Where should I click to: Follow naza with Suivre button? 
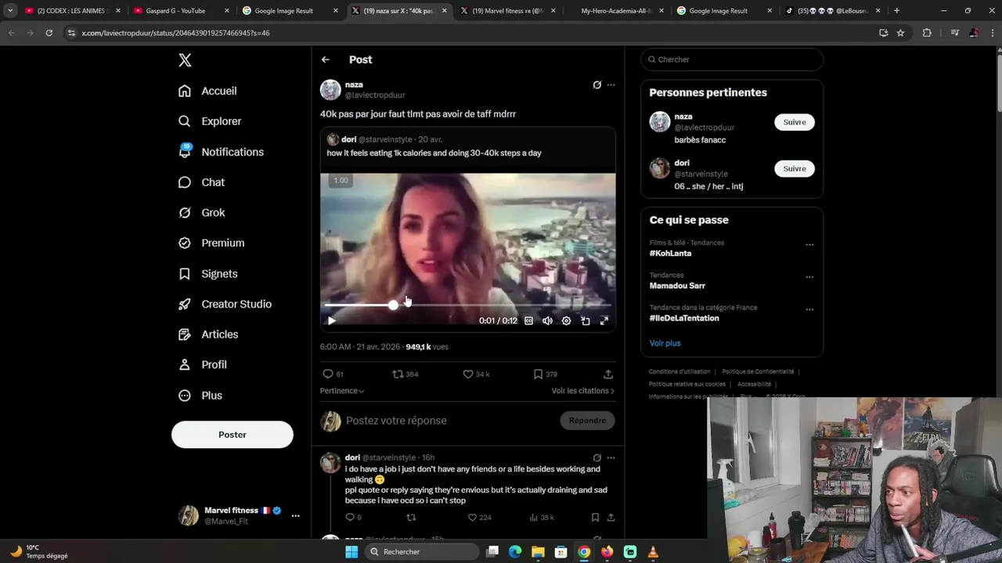point(795,122)
